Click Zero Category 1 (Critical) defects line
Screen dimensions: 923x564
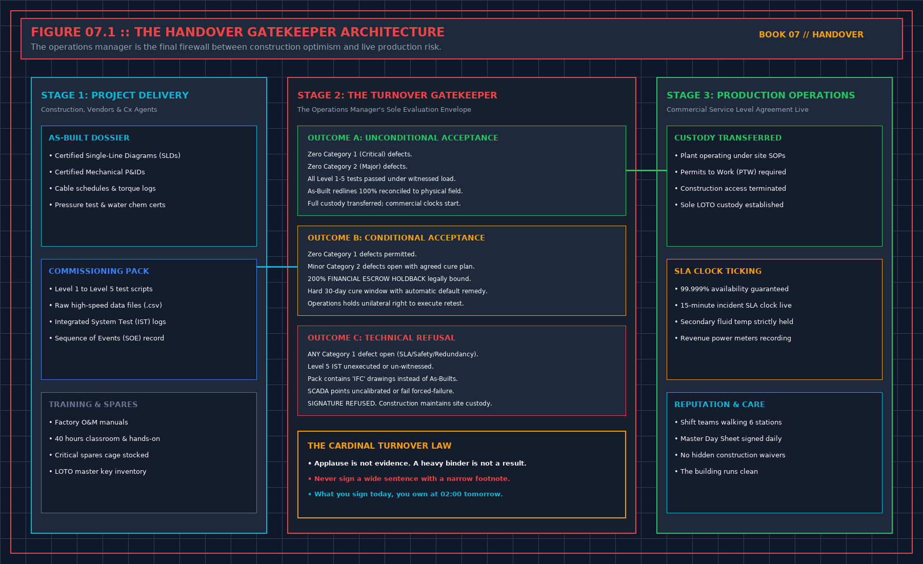[360, 154]
